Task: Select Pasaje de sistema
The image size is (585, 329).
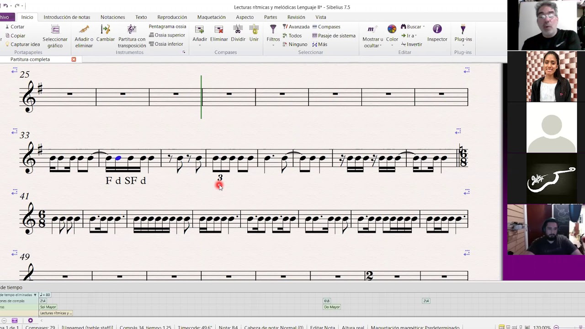Action: tap(334, 36)
